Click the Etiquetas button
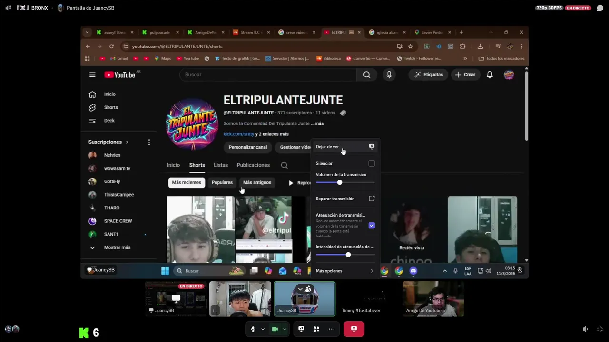The image size is (609, 342). pyautogui.click(x=429, y=75)
